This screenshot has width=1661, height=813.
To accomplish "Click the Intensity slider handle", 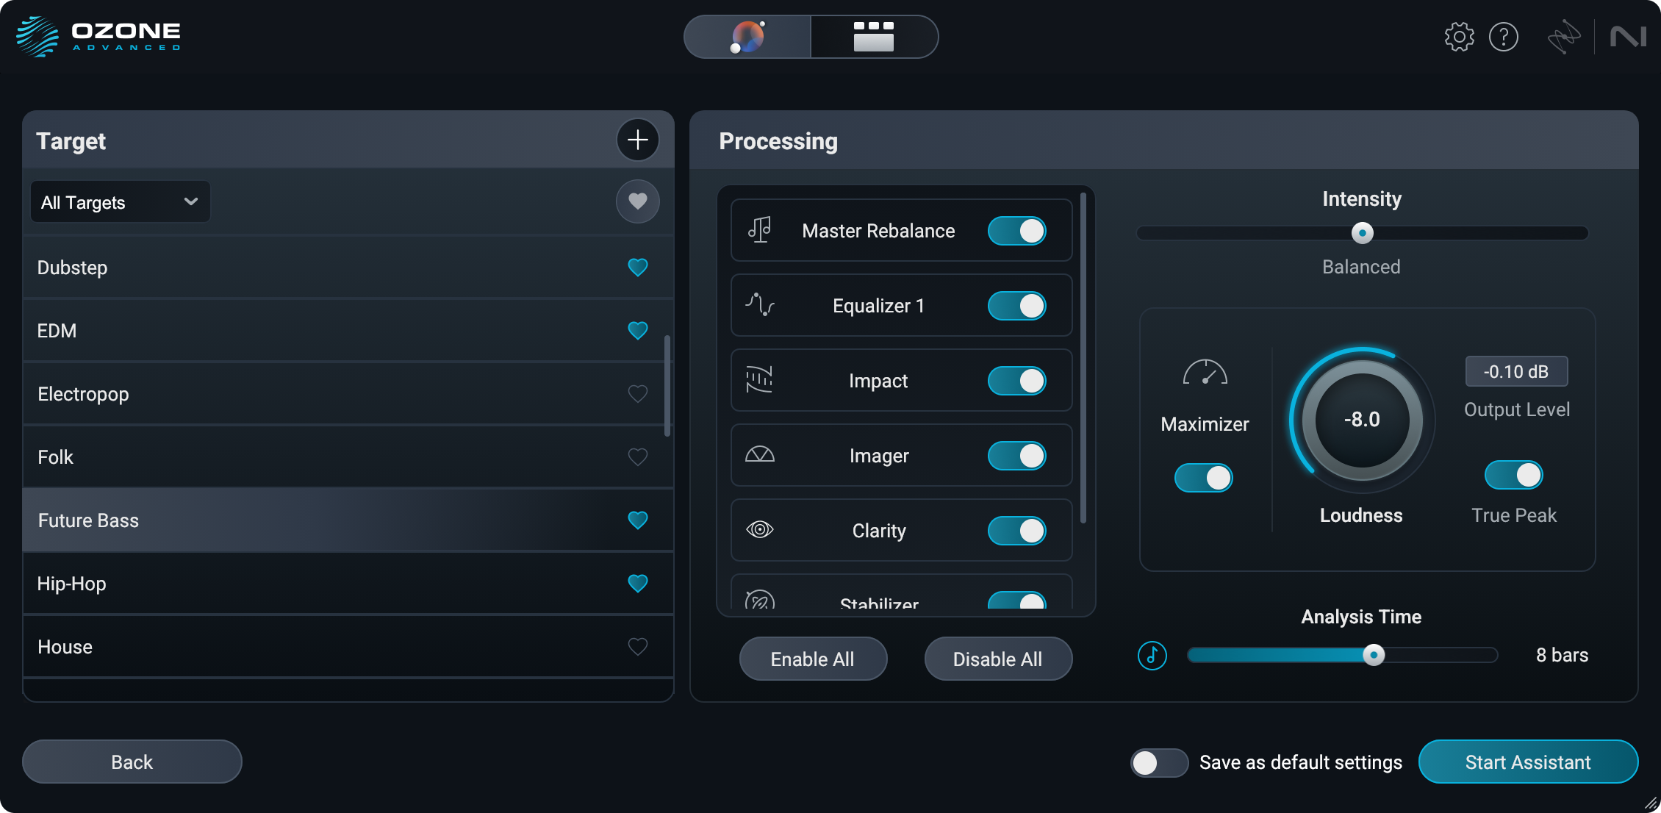I will [x=1362, y=233].
